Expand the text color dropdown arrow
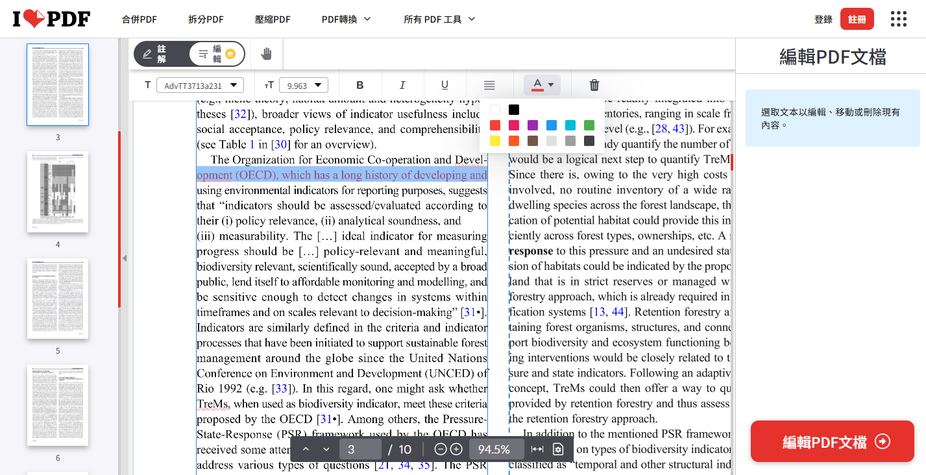This screenshot has width=926, height=475. point(551,85)
